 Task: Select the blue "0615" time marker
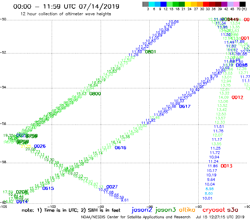[x=48, y=189]
